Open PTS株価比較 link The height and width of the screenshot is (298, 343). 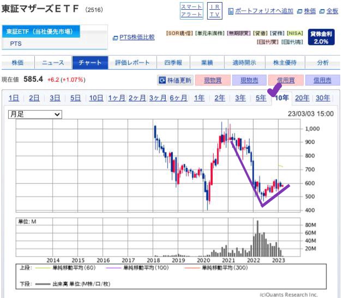click(x=137, y=38)
